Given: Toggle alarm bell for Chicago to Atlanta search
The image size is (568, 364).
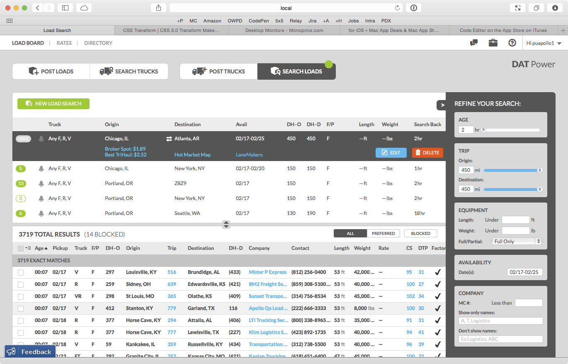Looking at the screenshot, I should (41, 139).
